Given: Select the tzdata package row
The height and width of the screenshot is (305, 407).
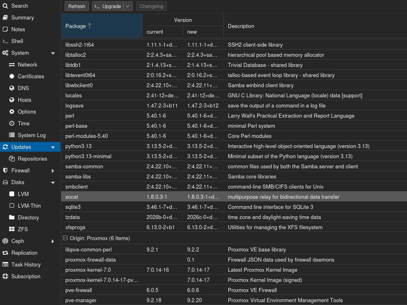Looking at the screenshot, I should tap(234, 217).
